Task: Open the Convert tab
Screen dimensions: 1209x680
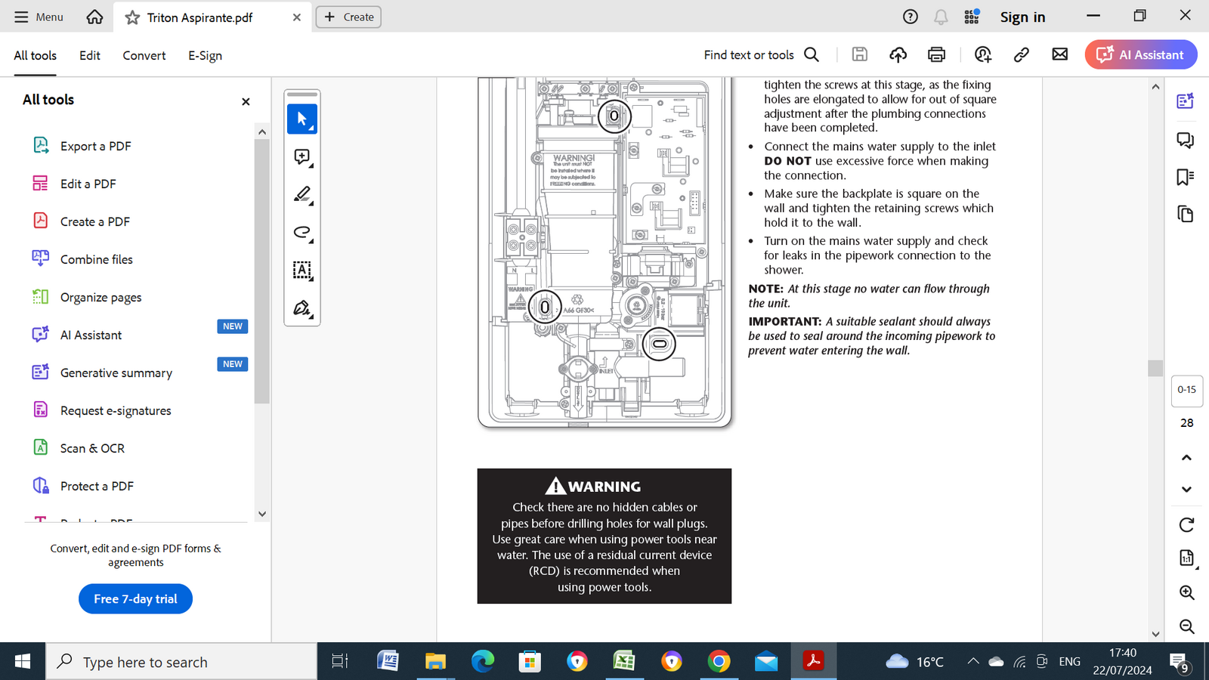Action: coord(144,55)
